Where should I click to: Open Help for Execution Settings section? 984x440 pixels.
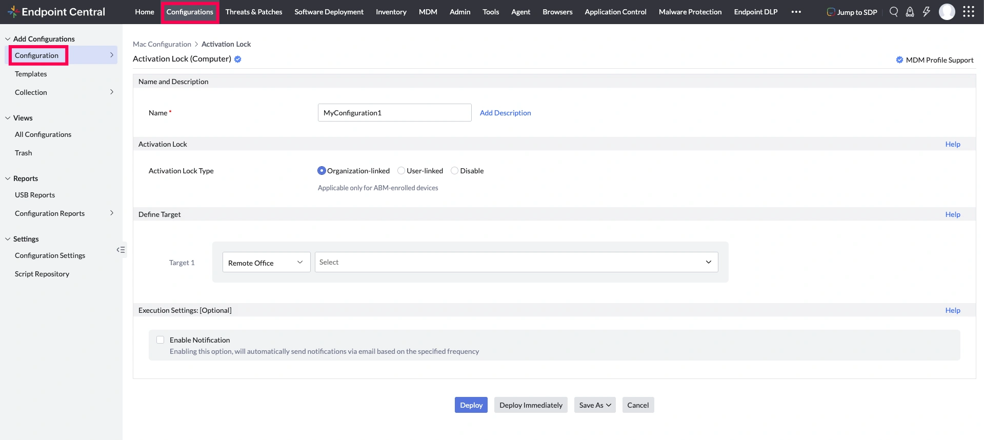(x=953, y=310)
